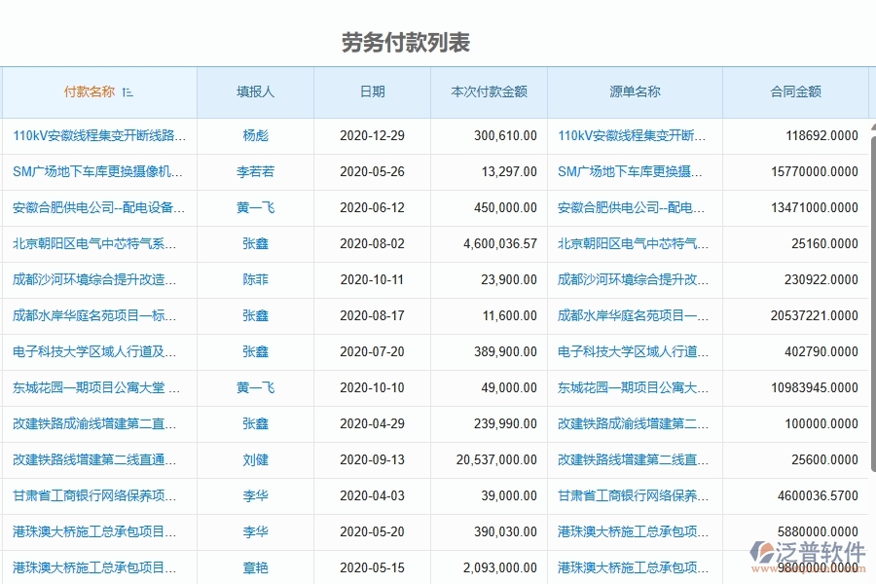This screenshot has height=584, width=876.
Task: Click the 港珠澳大桥施工总承包项目 source document link
Action: [x=631, y=531]
